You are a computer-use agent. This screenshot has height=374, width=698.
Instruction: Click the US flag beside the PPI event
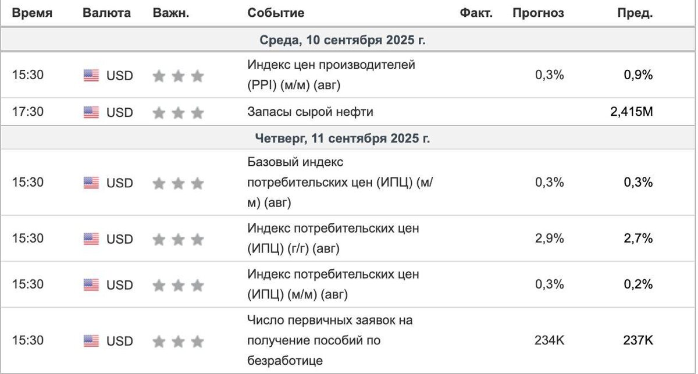pos(91,76)
